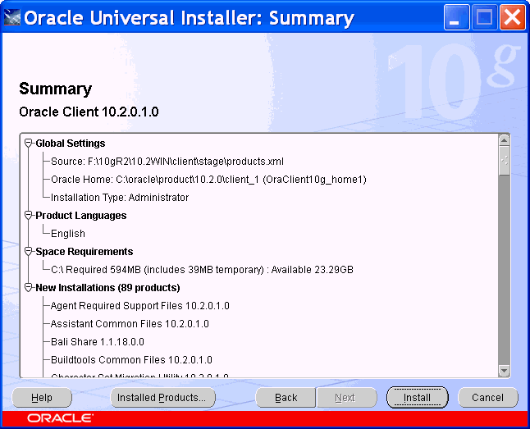
Task: Select the English language entry
Action: click(68, 234)
